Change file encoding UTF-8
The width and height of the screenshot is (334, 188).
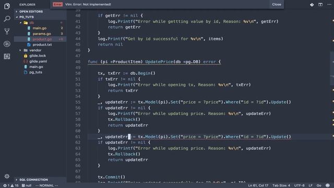299,185
